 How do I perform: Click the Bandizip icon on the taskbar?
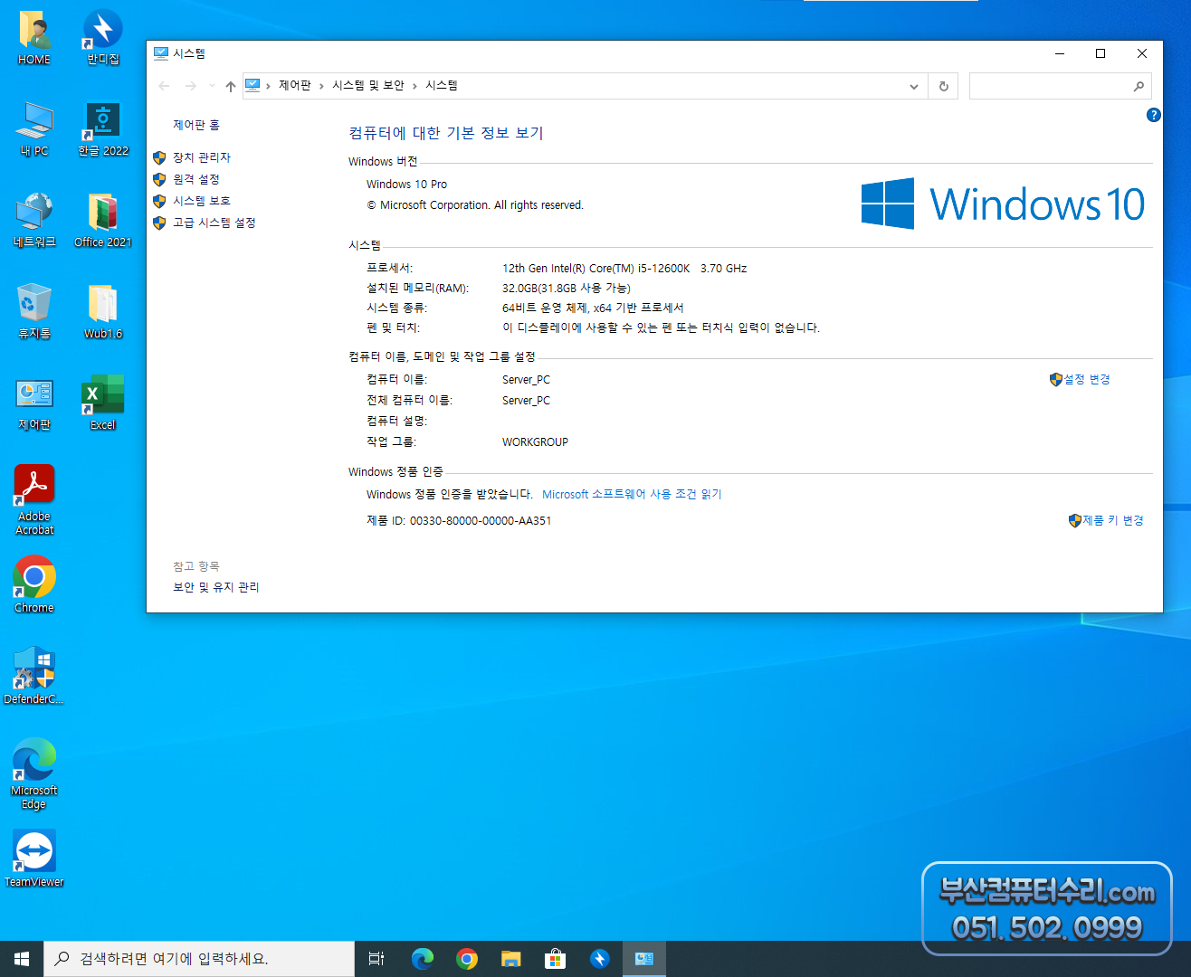point(600,959)
